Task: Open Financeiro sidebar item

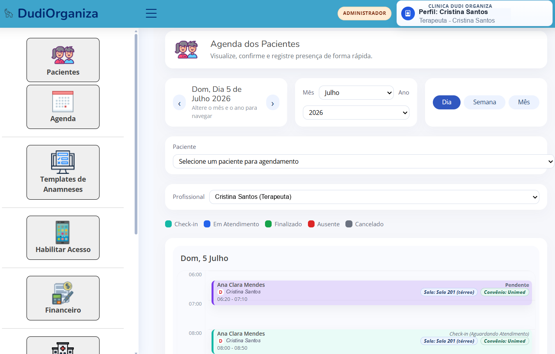Action: (63, 298)
